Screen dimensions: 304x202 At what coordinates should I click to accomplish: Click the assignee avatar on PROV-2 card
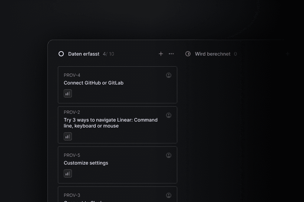[169, 115]
